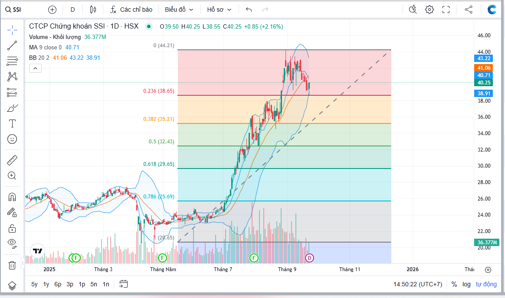Screen dimensions: 505x298
Task: Collapse the indicator legend chevron
Action: click(x=35, y=68)
